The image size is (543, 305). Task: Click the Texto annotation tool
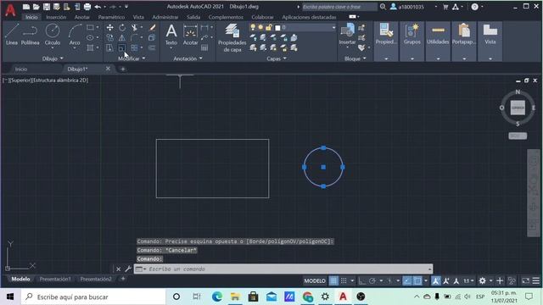point(171,35)
